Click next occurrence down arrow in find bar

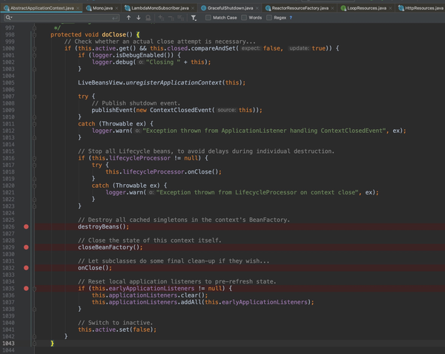click(138, 17)
